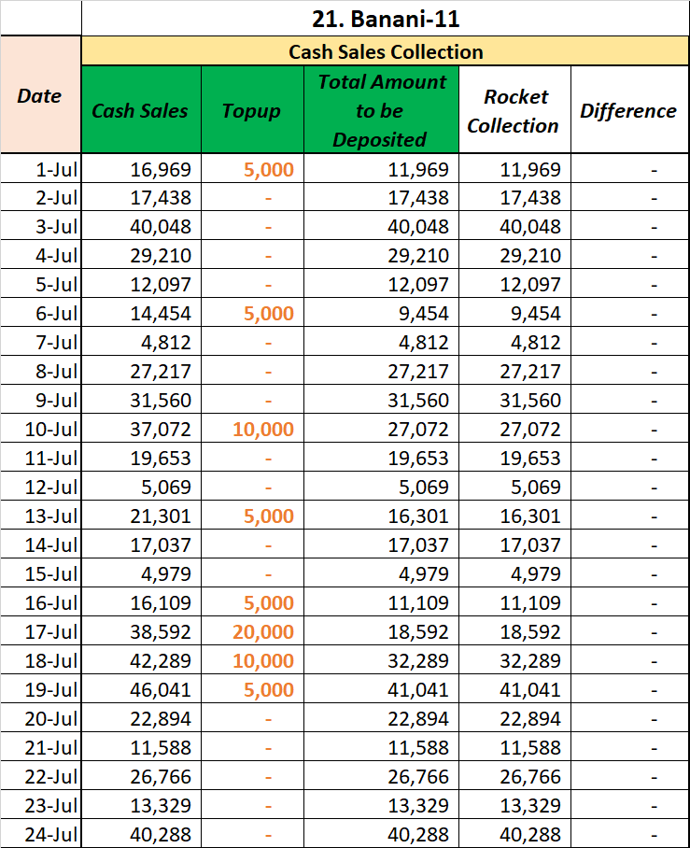
Task: Select the '21. Banani-11' title cell
Action: pyautogui.click(x=386, y=19)
